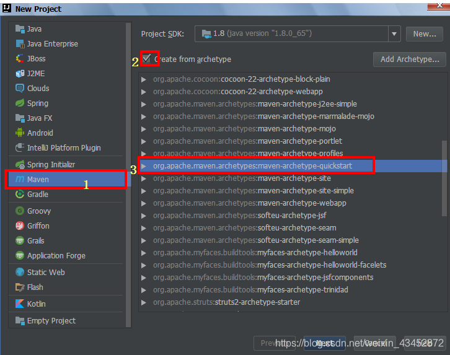Click the Maven 'm' icon
Screen dimensions: 450x355
[20, 180]
